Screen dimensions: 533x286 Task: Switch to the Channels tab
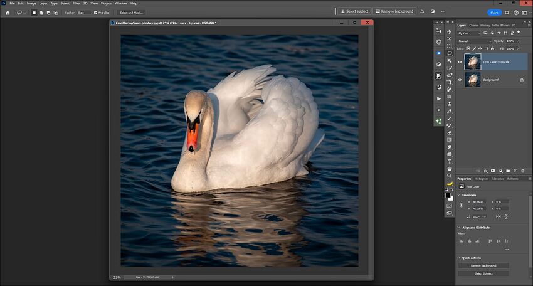coord(474,26)
